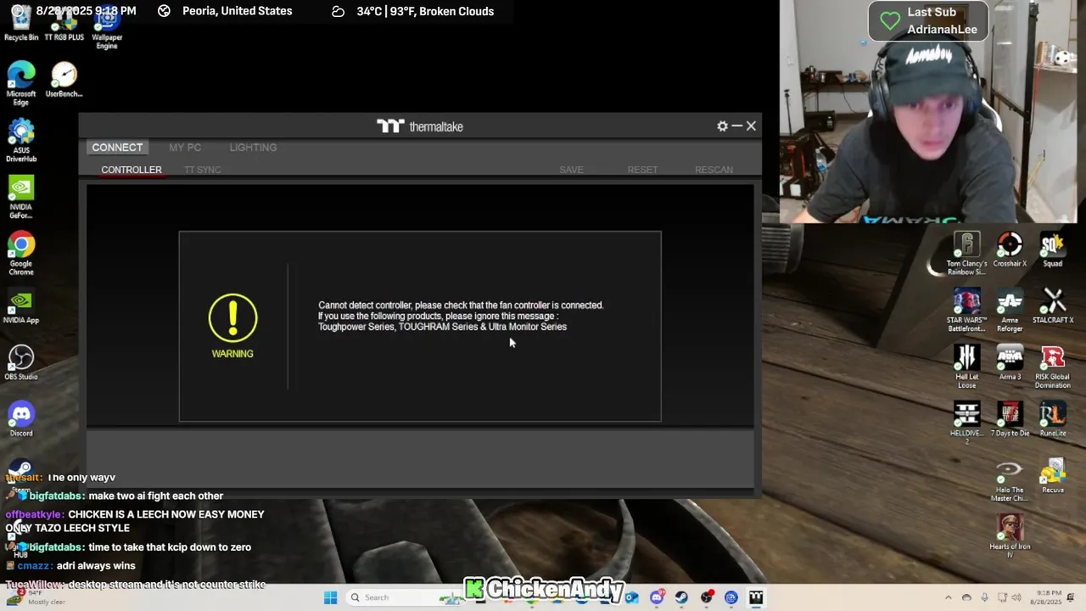Viewport: 1086px width, 611px height.
Task: Launch HELLDIVERS 2 desktop icon
Action: (966, 423)
